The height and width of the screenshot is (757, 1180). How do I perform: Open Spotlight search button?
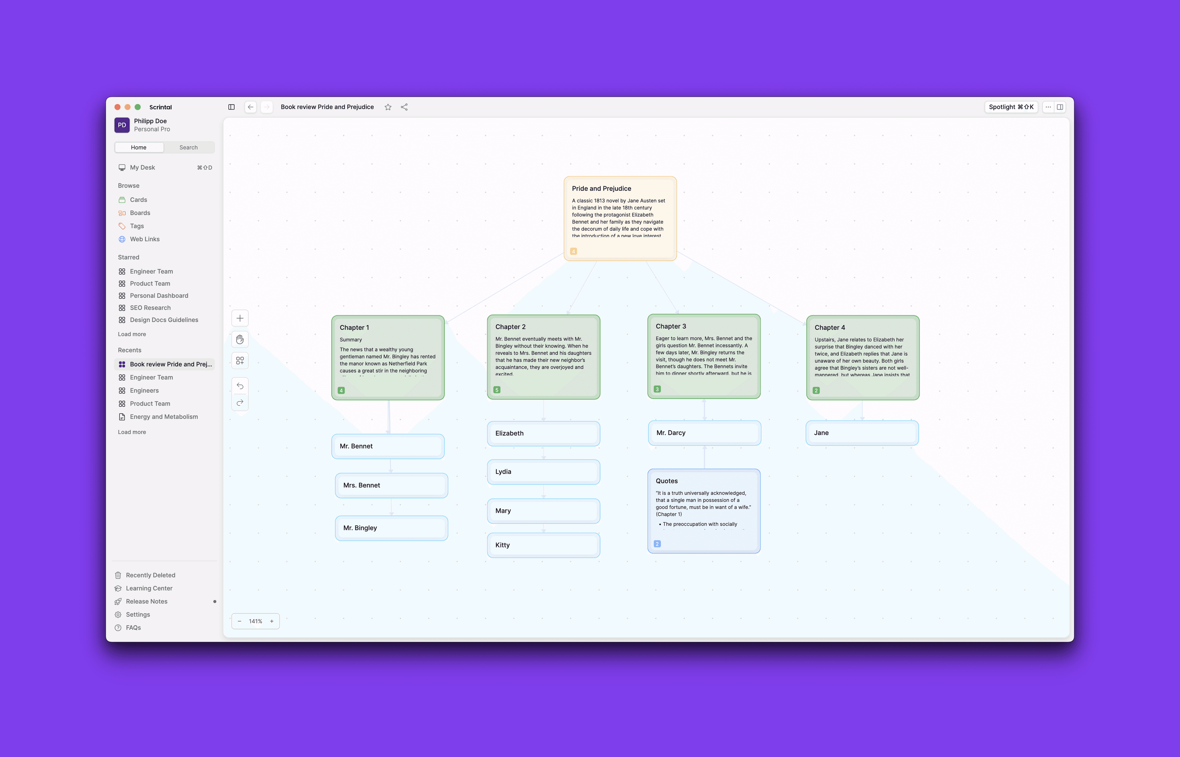[1011, 107]
